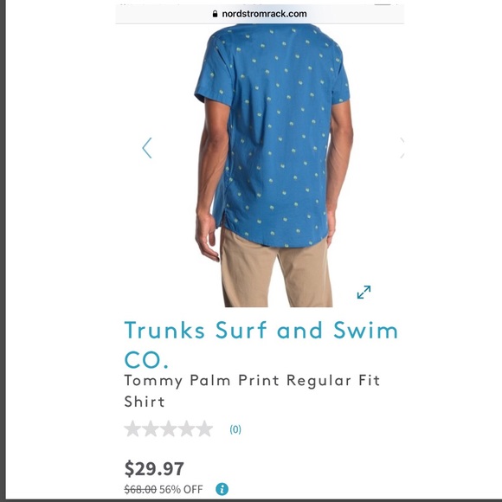Select the third rating star
The height and width of the screenshot is (502, 502).
tap(169, 429)
